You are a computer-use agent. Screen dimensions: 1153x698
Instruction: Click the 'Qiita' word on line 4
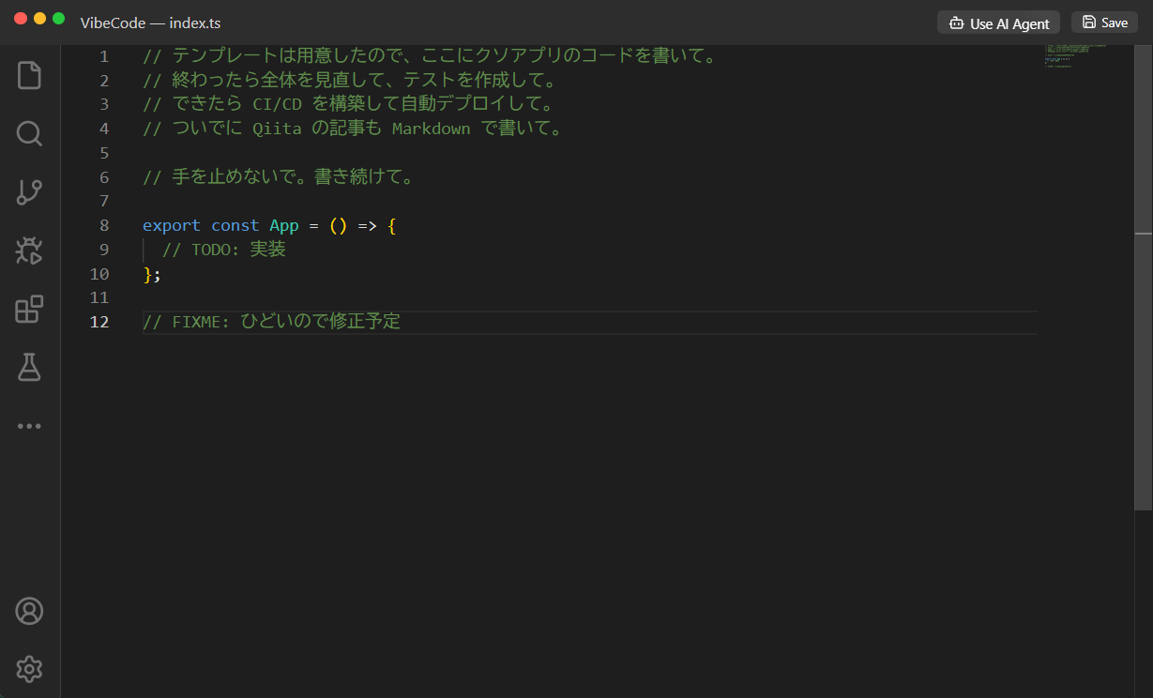277,129
